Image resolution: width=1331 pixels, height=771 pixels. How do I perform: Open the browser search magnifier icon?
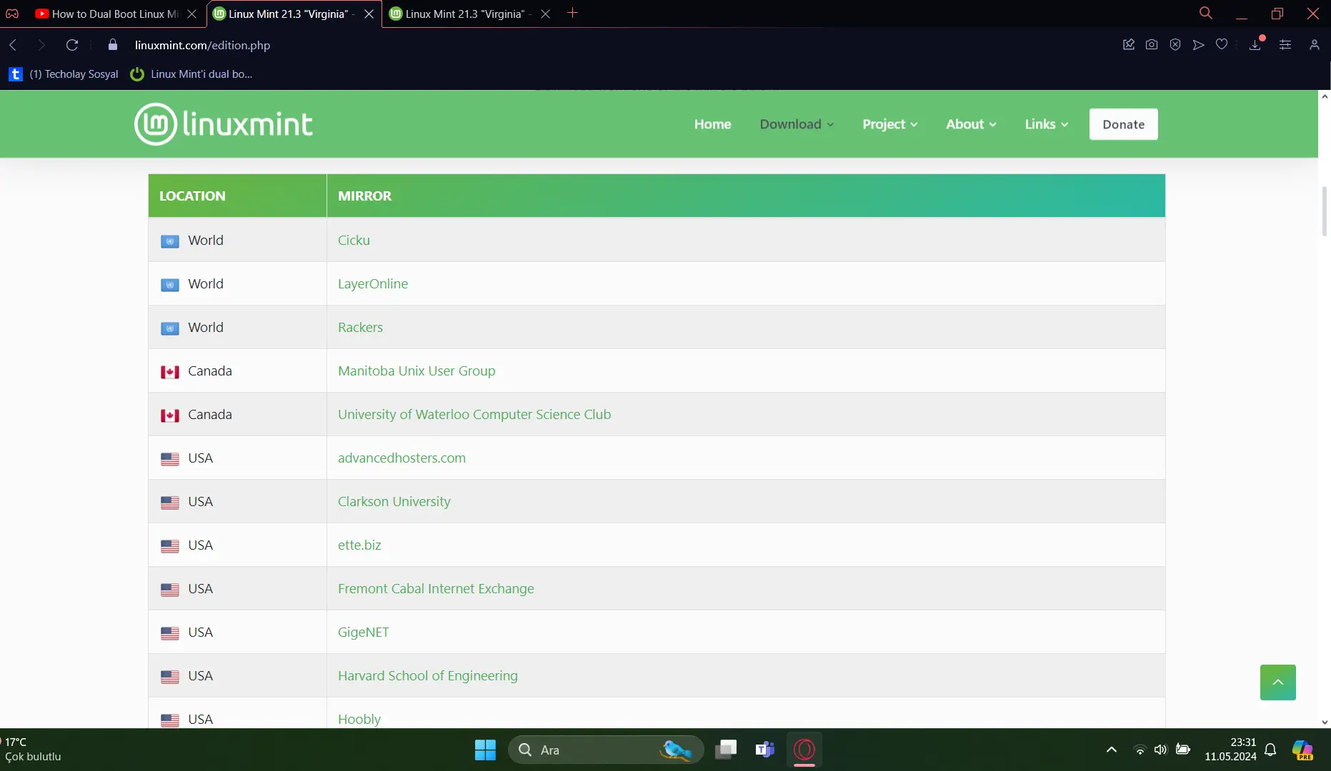tap(1206, 13)
